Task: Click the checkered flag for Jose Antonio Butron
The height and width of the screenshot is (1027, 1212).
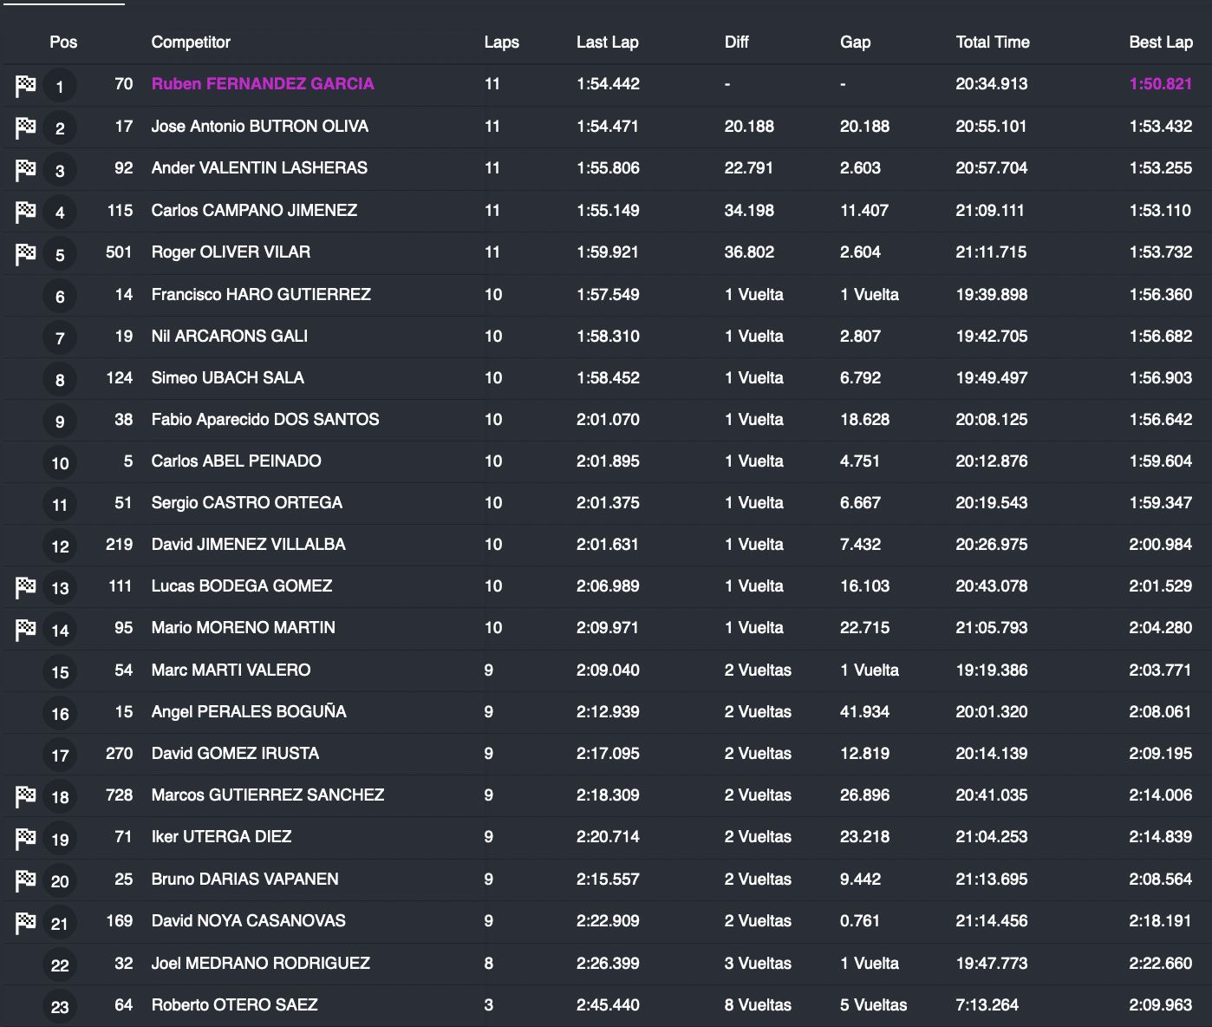Action: click(26, 128)
